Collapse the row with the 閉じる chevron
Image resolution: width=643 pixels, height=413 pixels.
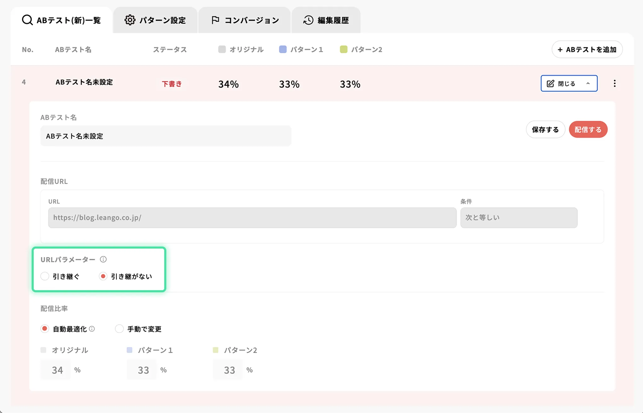[588, 84]
